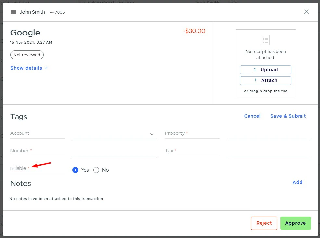Click the upload arrow icon inside Upload button

(x=255, y=70)
